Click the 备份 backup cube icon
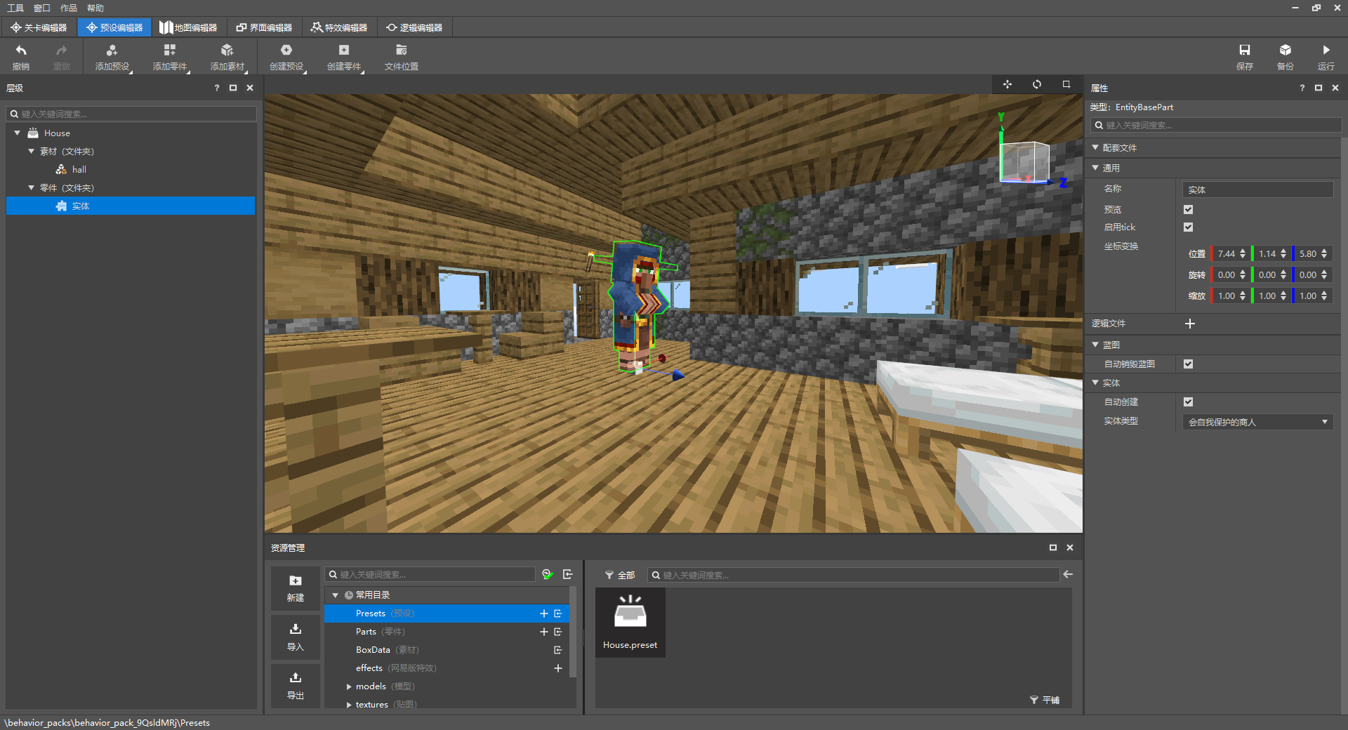 [x=1286, y=50]
